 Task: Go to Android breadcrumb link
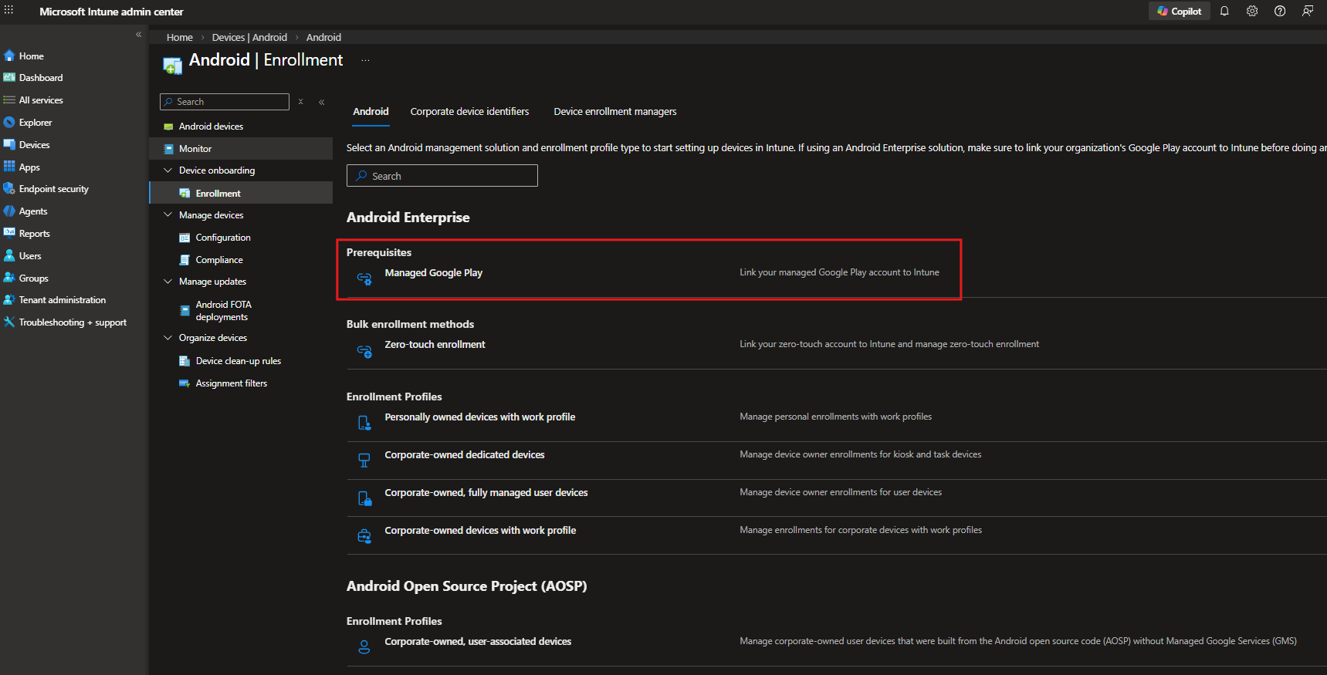(x=323, y=37)
